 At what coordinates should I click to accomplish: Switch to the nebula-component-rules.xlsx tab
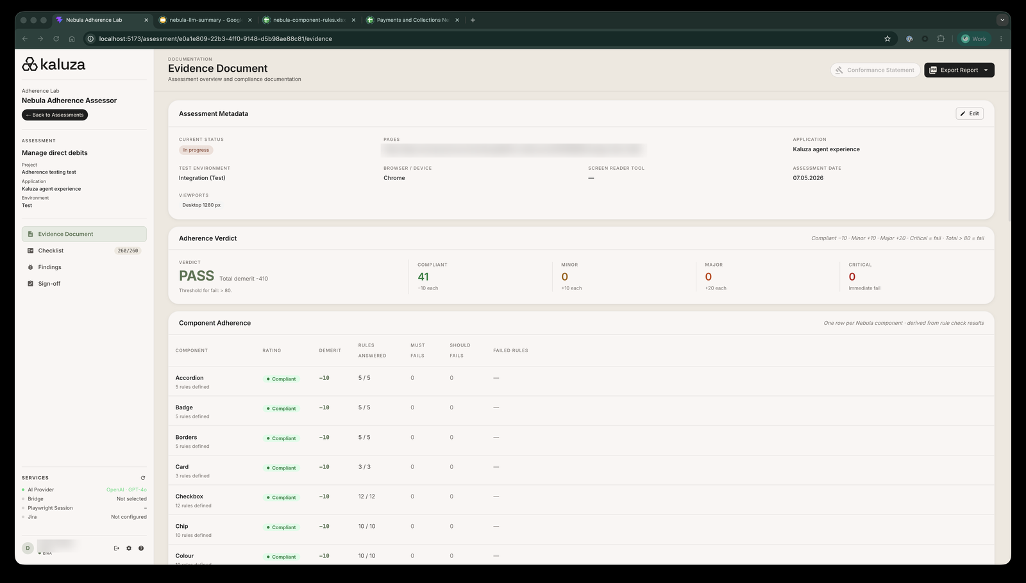pyautogui.click(x=309, y=20)
